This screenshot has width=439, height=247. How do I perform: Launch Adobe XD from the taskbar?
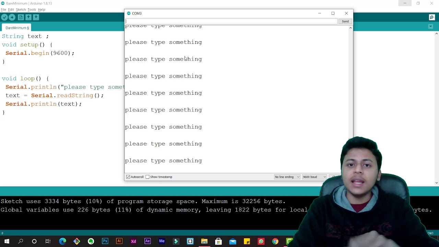pyautogui.click(x=133, y=242)
